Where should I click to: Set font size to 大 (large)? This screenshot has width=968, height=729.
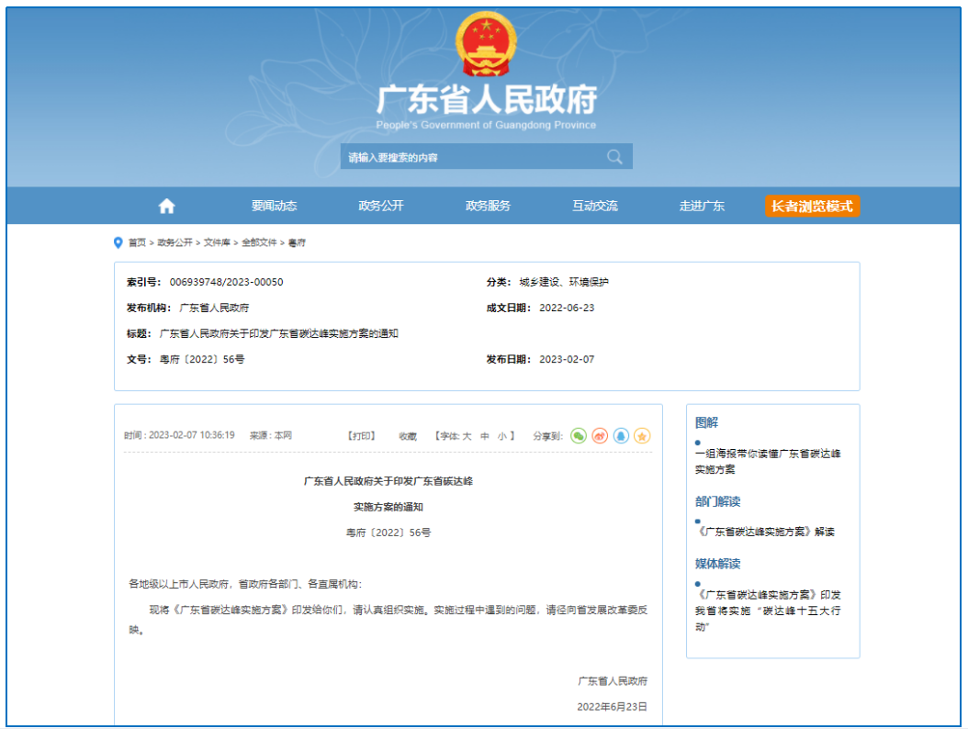[467, 436]
